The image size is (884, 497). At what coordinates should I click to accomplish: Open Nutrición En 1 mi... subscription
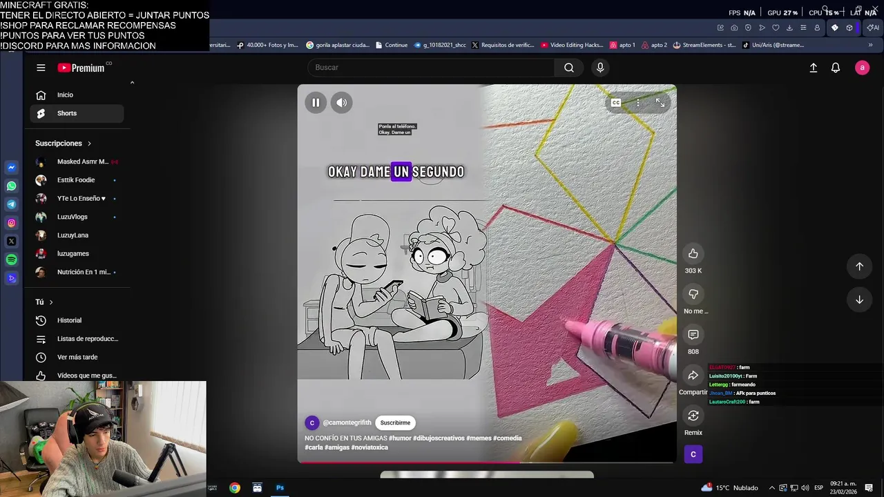pos(77,272)
